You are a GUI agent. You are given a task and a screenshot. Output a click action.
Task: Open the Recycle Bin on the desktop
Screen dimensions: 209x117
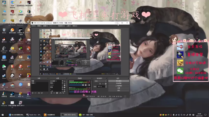click(x=4, y=31)
